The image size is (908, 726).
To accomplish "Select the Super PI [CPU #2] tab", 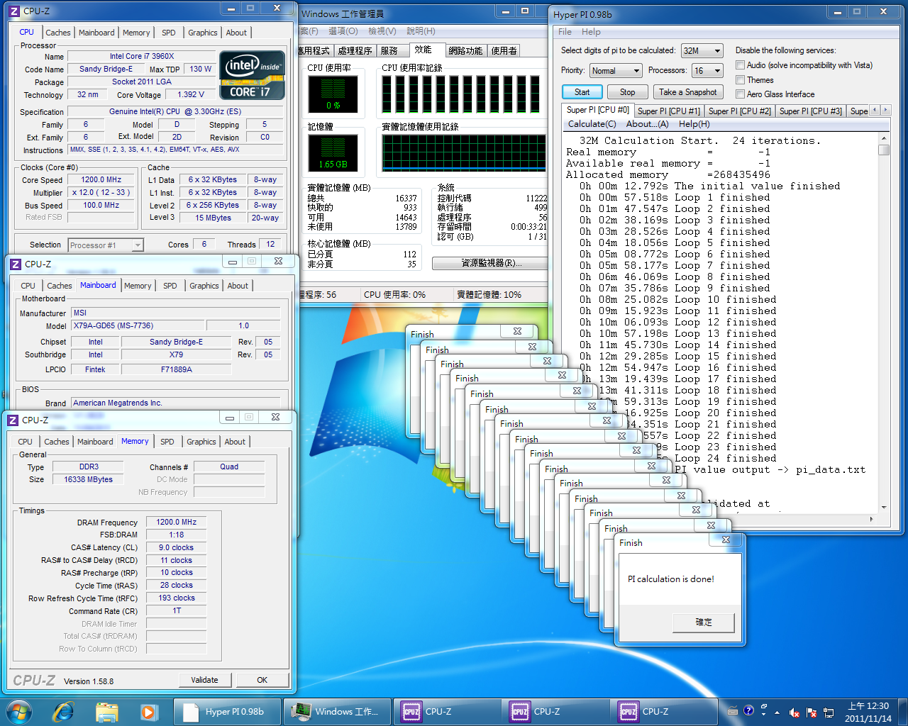I will (x=739, y=111).
